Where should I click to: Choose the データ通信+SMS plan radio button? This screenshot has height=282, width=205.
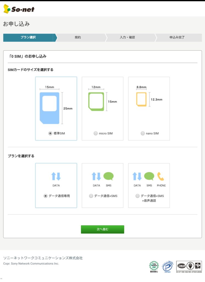tap(91, 196)
